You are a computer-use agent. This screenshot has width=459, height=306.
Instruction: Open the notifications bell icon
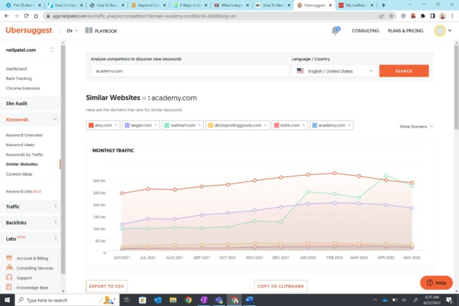[336, 30]
